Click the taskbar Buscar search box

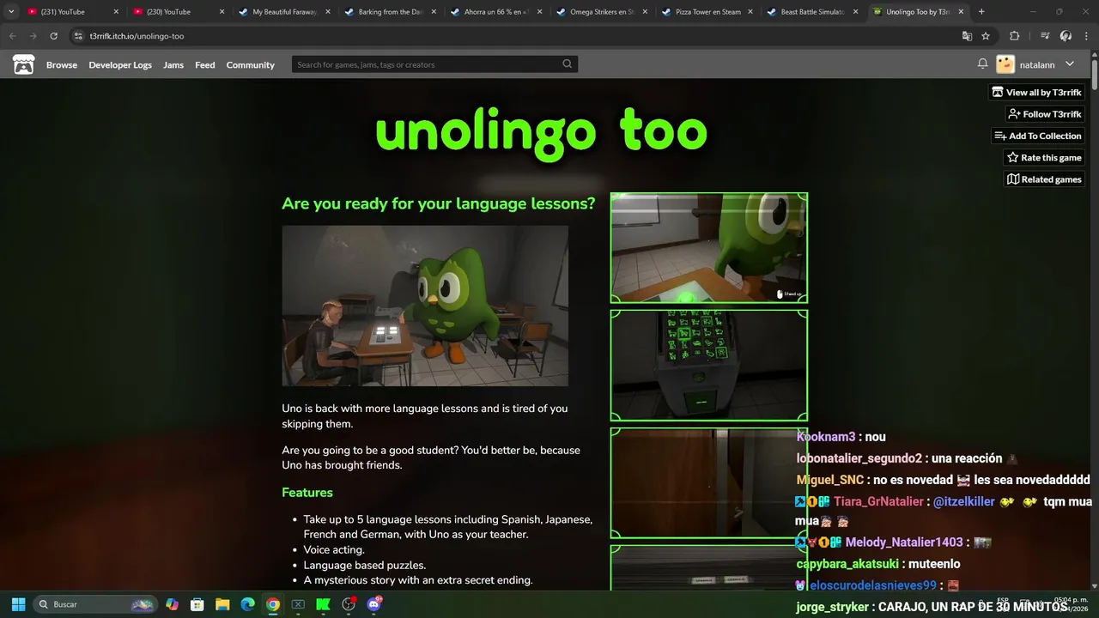pos(96,604)
